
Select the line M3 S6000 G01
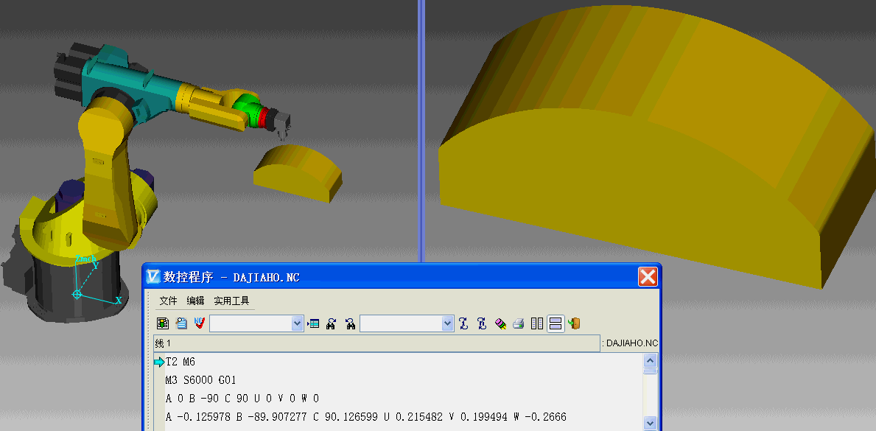[x=201, y=380]
